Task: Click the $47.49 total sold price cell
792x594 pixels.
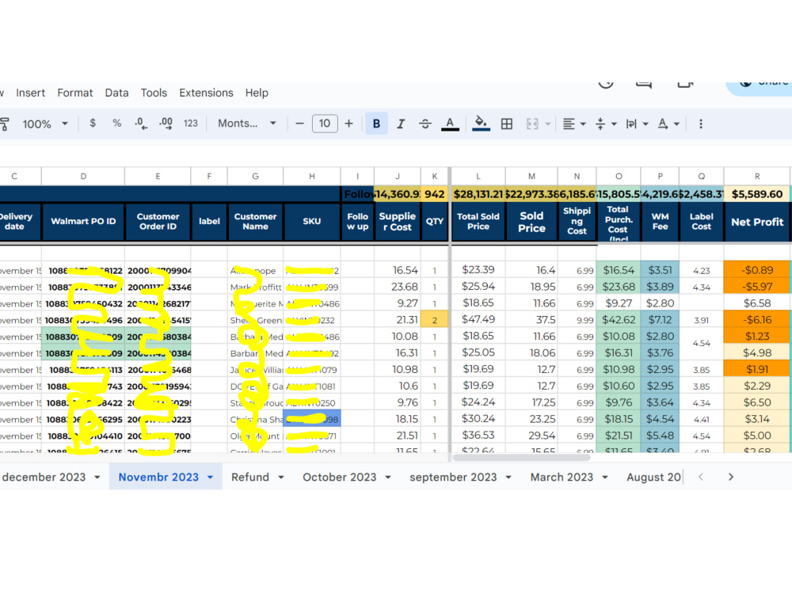Action: pos(478,320)
